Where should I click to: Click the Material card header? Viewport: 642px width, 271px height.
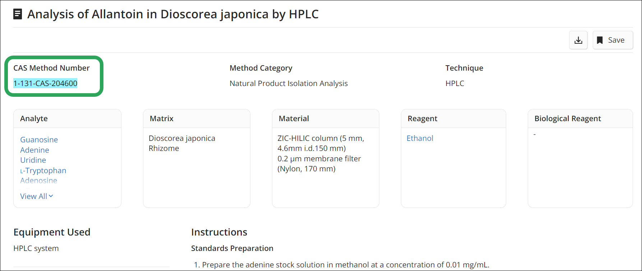(x=325, y=119)
